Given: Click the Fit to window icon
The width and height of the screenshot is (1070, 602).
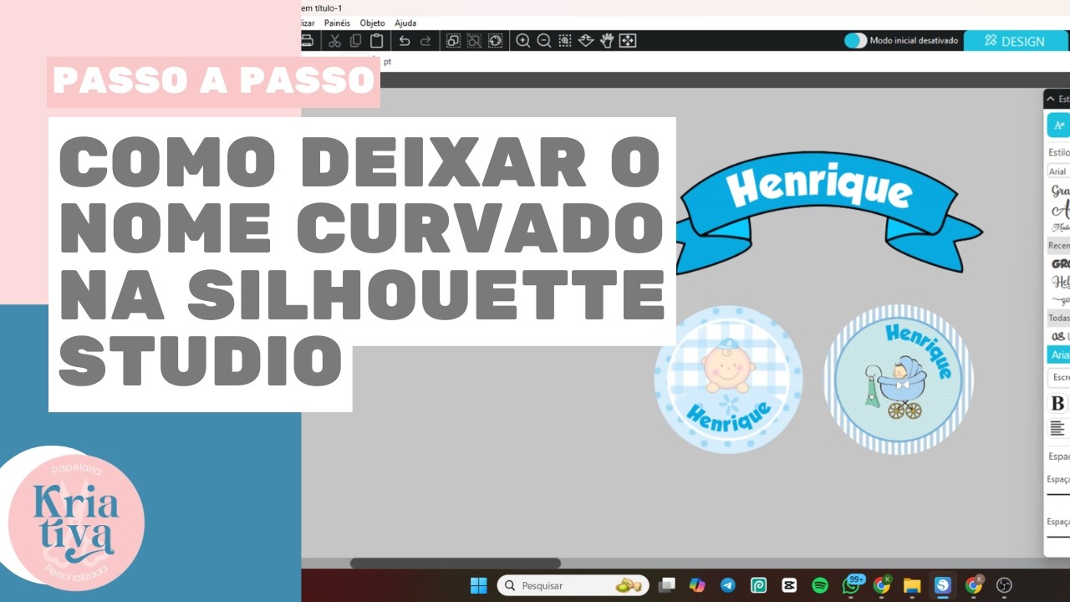Looking at the screenshot, I should coord(628,40).
